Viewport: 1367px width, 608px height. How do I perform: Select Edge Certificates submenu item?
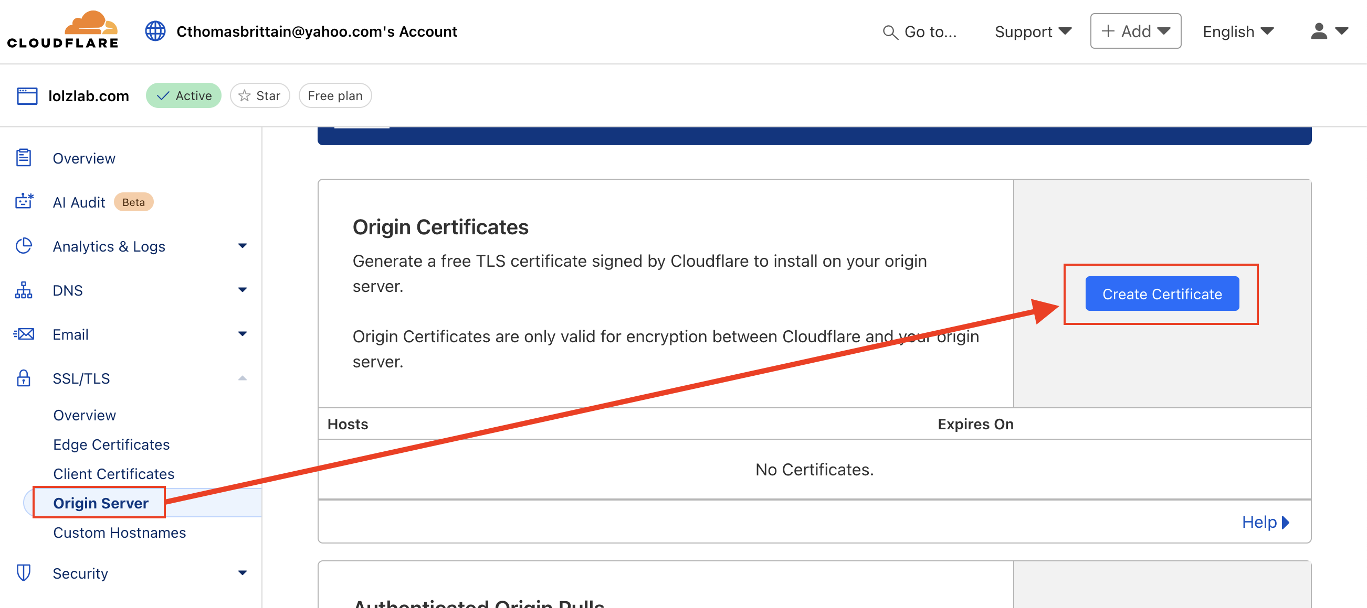pos(111,444)
